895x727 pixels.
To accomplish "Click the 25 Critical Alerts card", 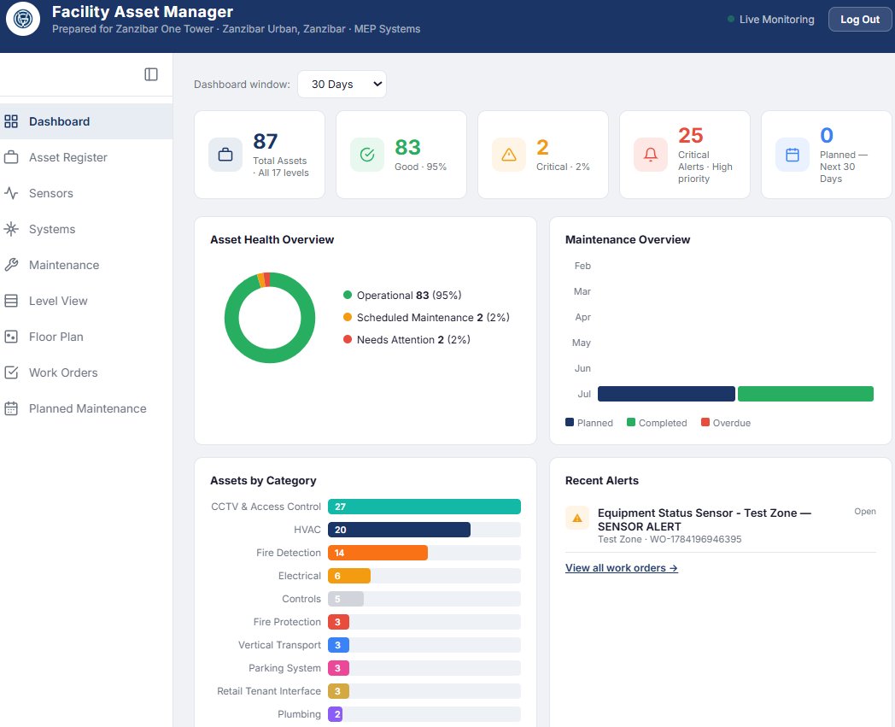I will tap(685, 155).
